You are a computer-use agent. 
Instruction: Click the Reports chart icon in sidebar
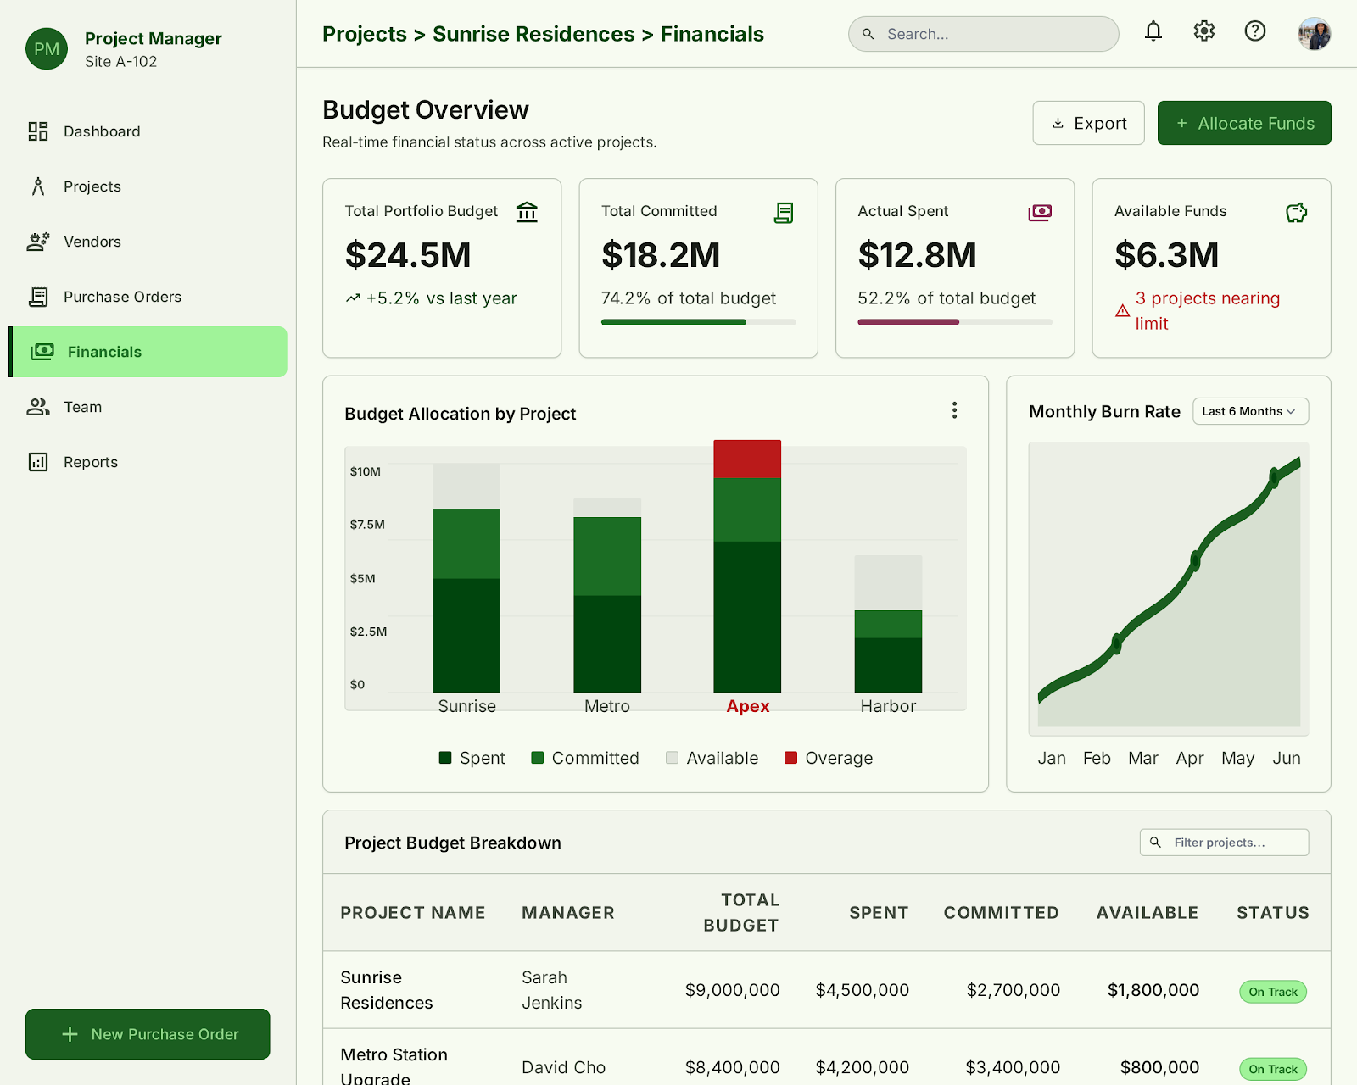(38, 462)
